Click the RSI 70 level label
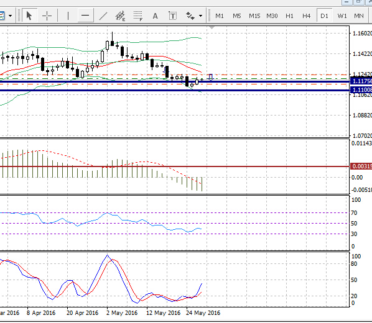This screenshot has width=372, height=323. [354, 213]
